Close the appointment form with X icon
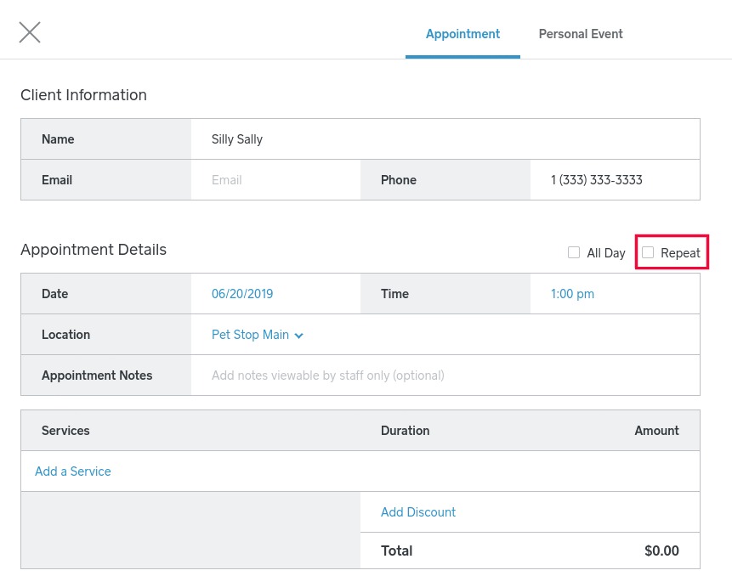Image resolution: width=732 pixels, height=576 pixels. point(30,32)
